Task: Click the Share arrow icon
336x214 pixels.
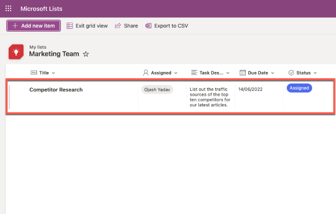Action: (118, 26)
